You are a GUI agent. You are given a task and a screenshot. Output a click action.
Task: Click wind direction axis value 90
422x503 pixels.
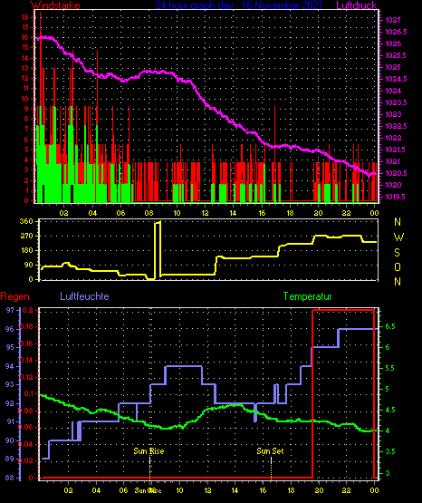28,265
